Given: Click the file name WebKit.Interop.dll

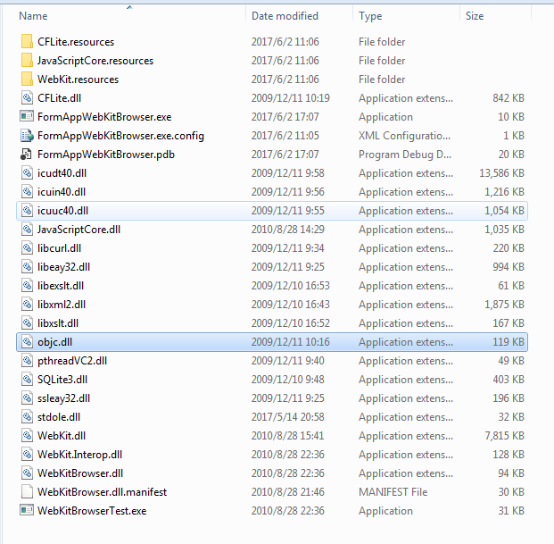Looking at the screenshot, I should [x=79, y=454].
